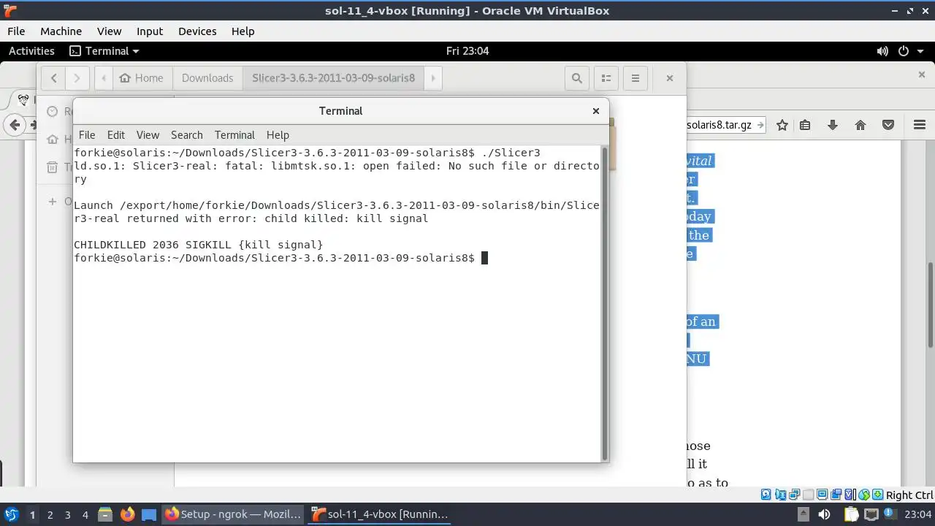The width and height of the screenshot is (935, 526).
Task: Click the path bar right scroll arrow
Action: coord(433,78)
